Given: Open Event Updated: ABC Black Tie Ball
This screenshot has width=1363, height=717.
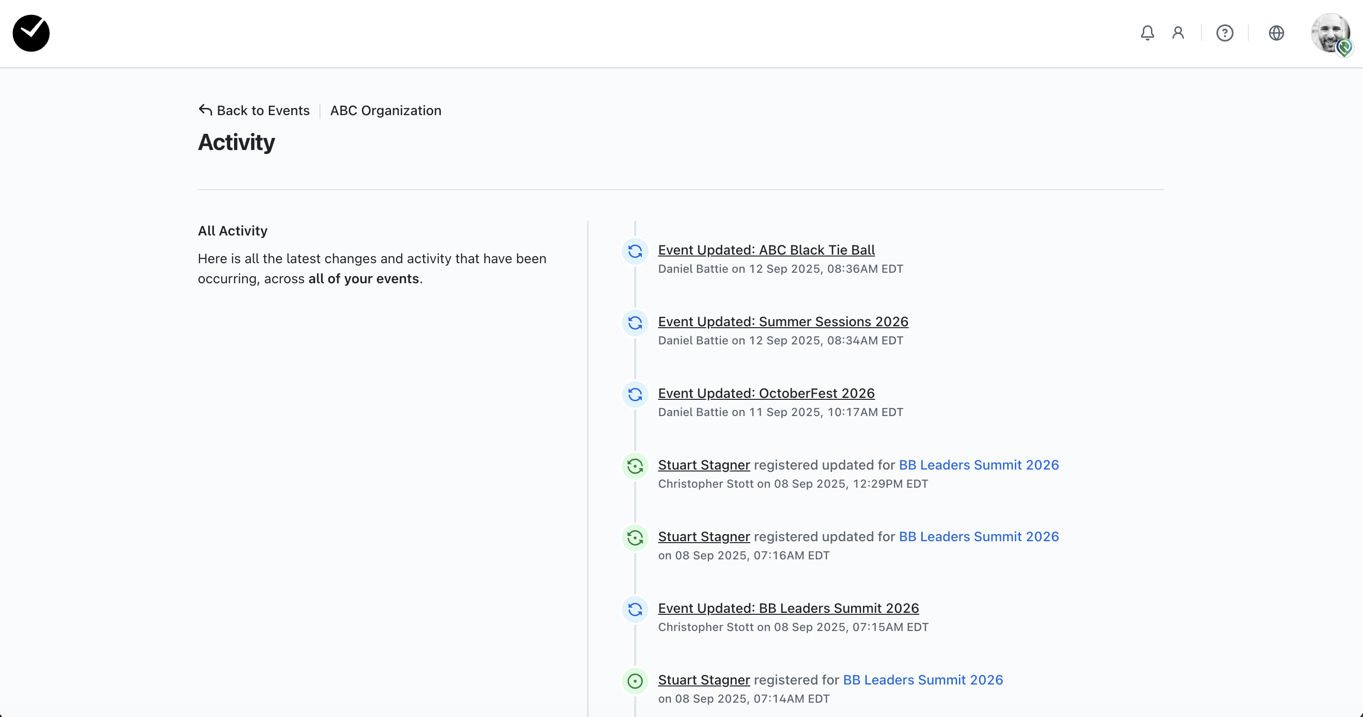Looking at the screenshot, I should (766, 250).
